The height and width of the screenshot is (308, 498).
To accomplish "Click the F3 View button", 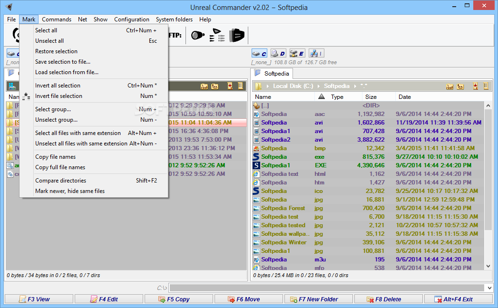I will (39, 299).
